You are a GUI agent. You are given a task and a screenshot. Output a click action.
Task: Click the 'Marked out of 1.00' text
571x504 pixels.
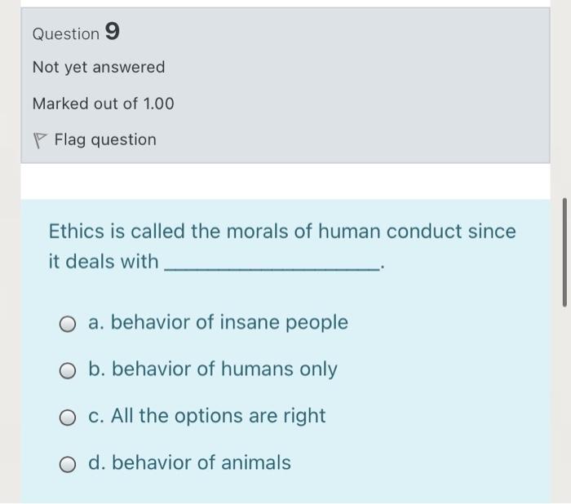pos(104,104)
